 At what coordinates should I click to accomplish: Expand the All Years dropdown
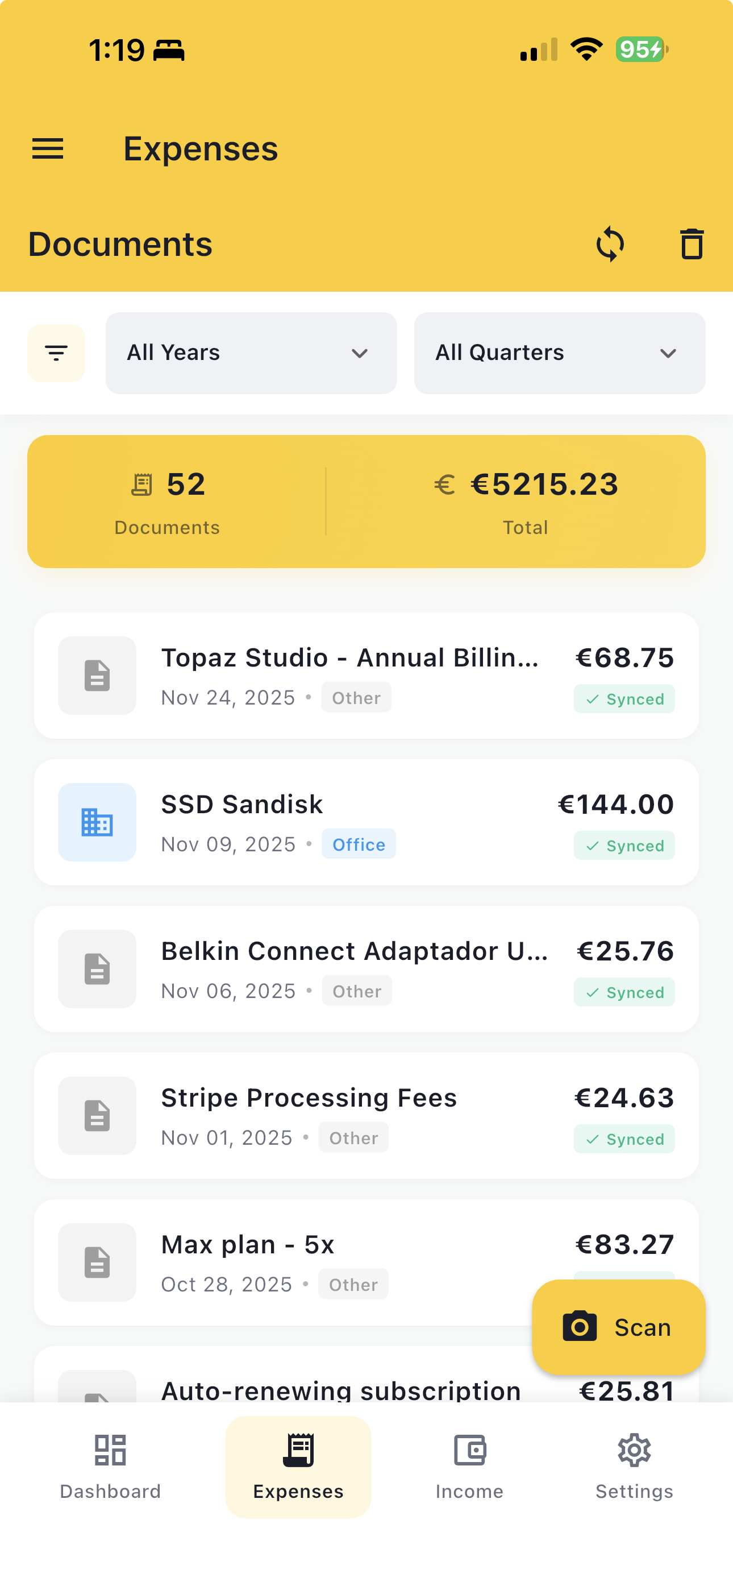pos(251,353)
